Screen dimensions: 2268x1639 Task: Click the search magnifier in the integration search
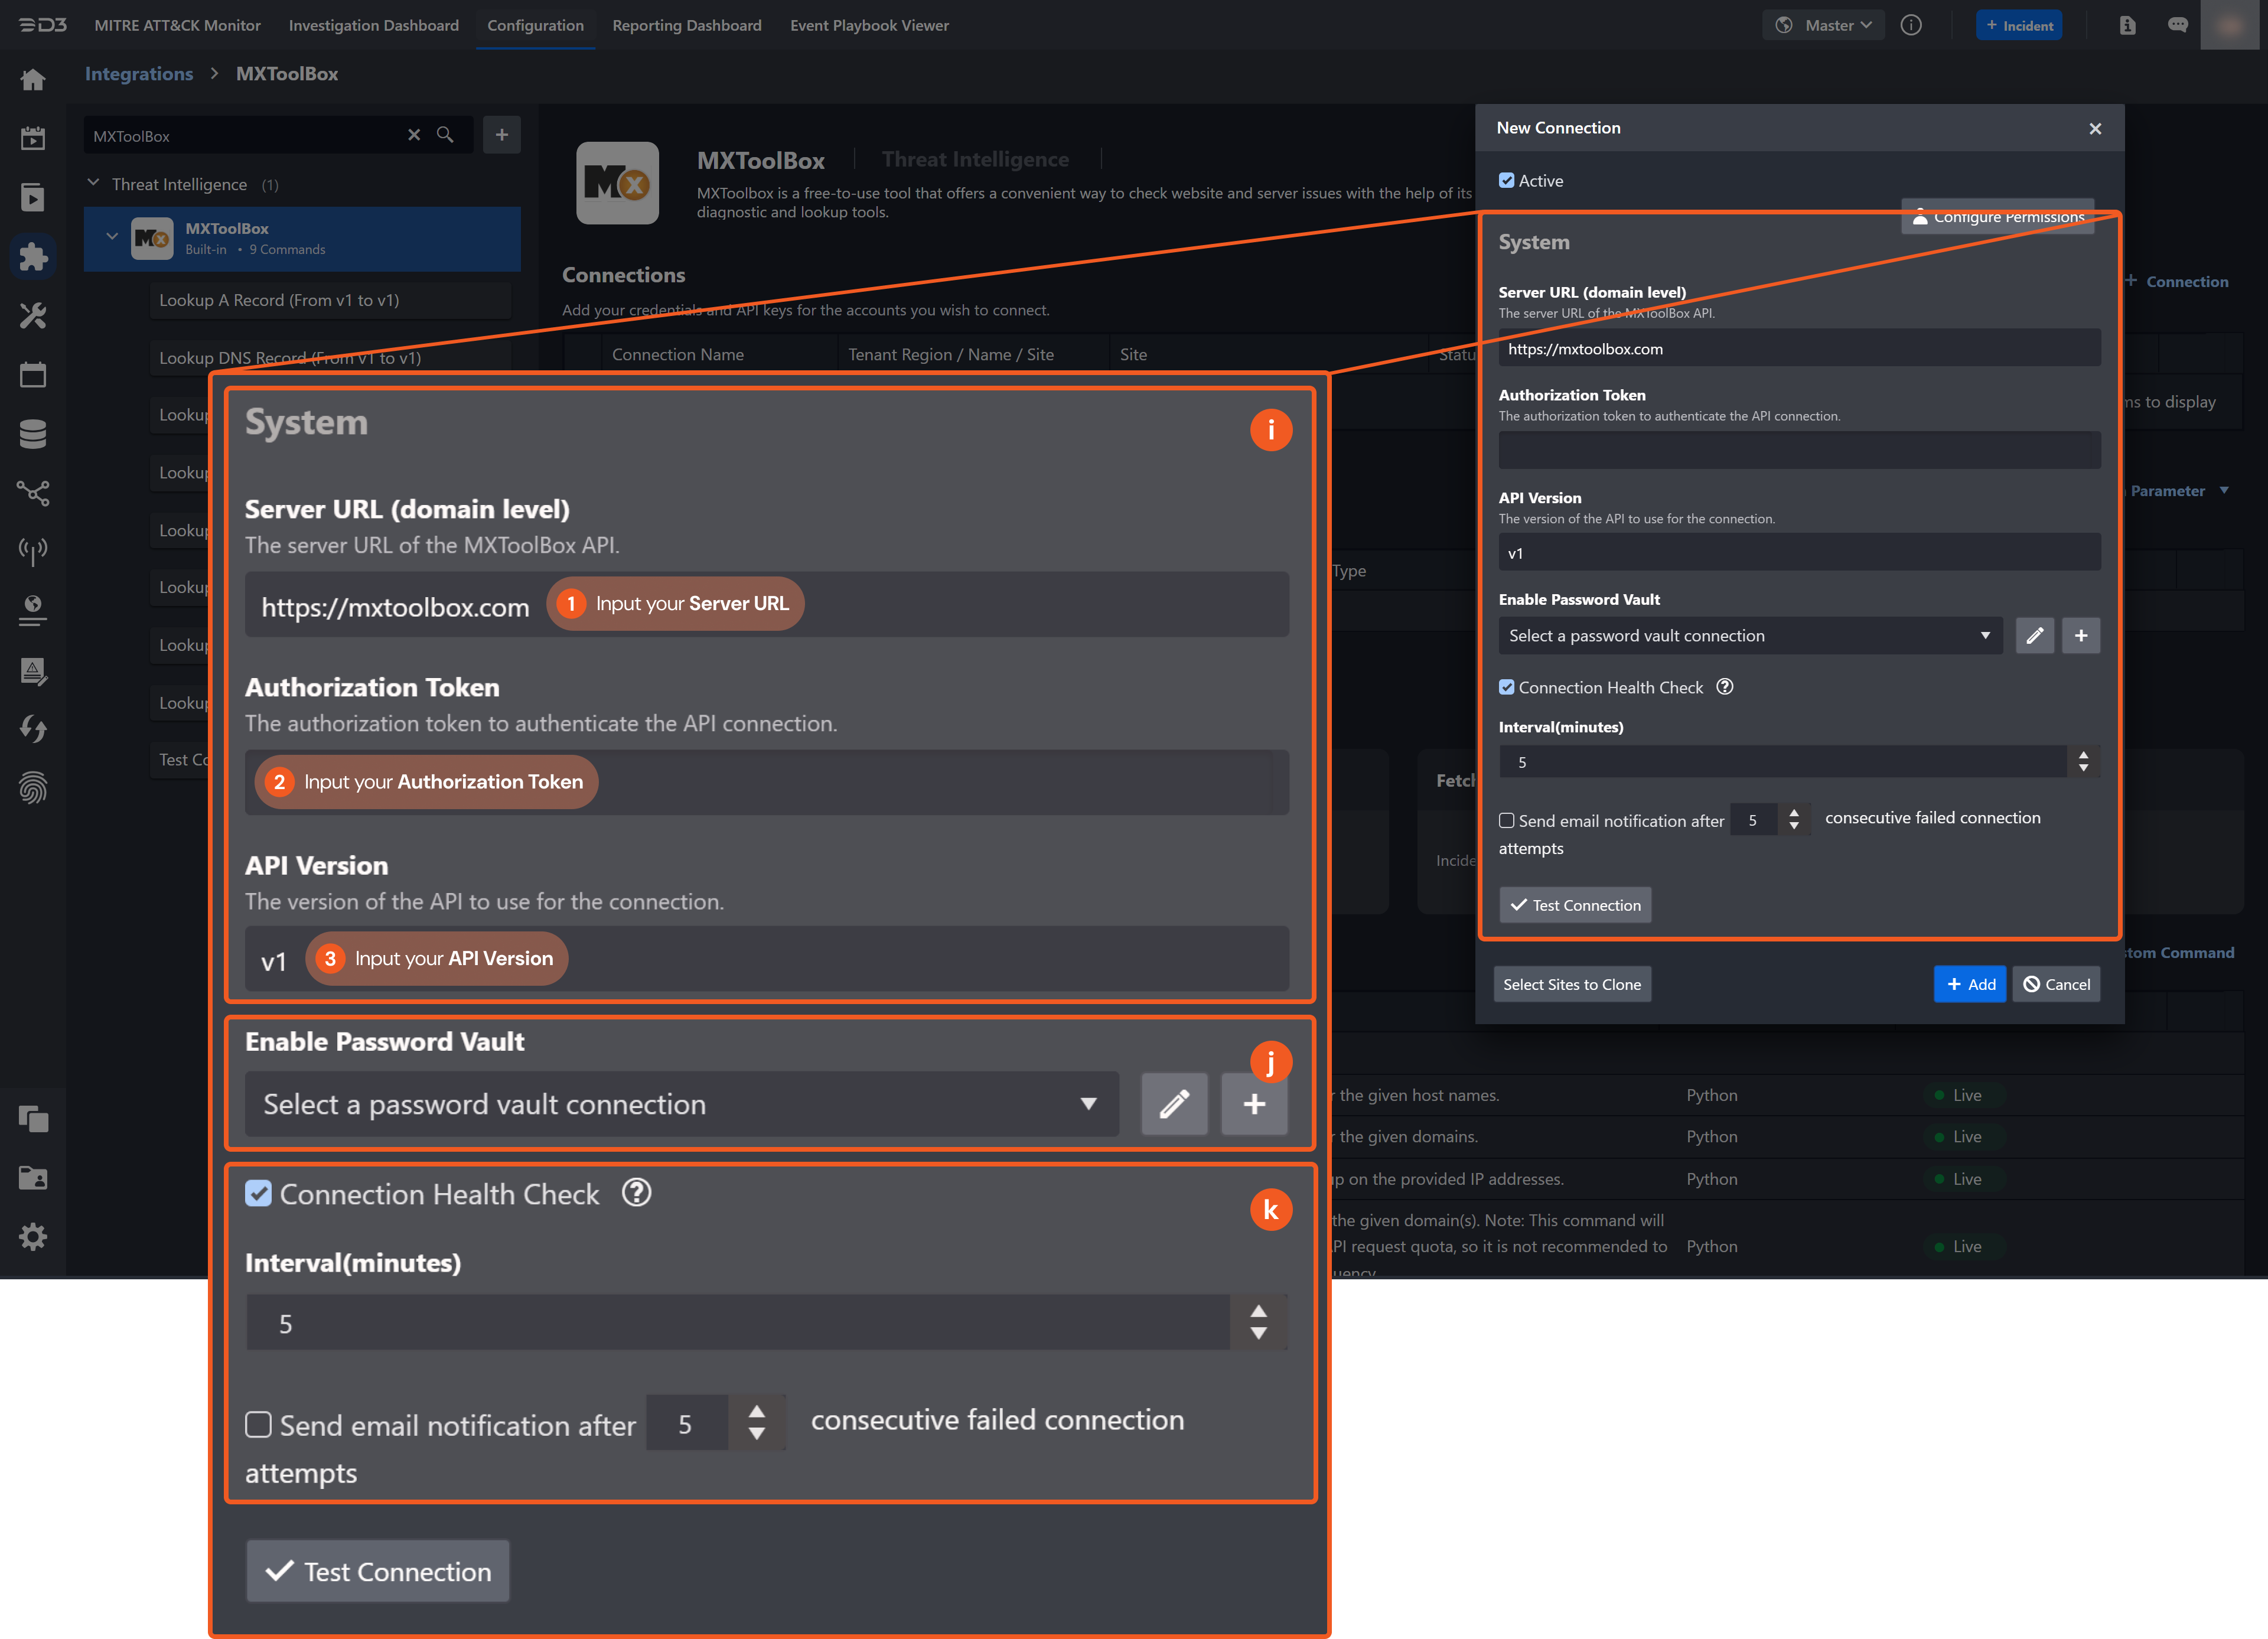pos(445,135)
